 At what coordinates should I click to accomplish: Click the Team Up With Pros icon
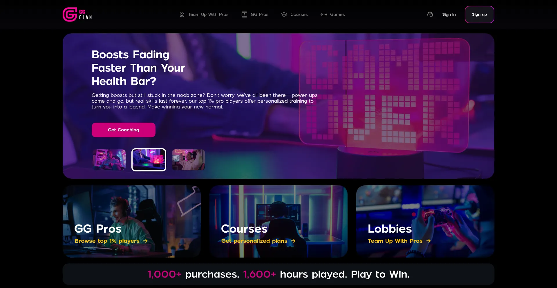(182, 15)
